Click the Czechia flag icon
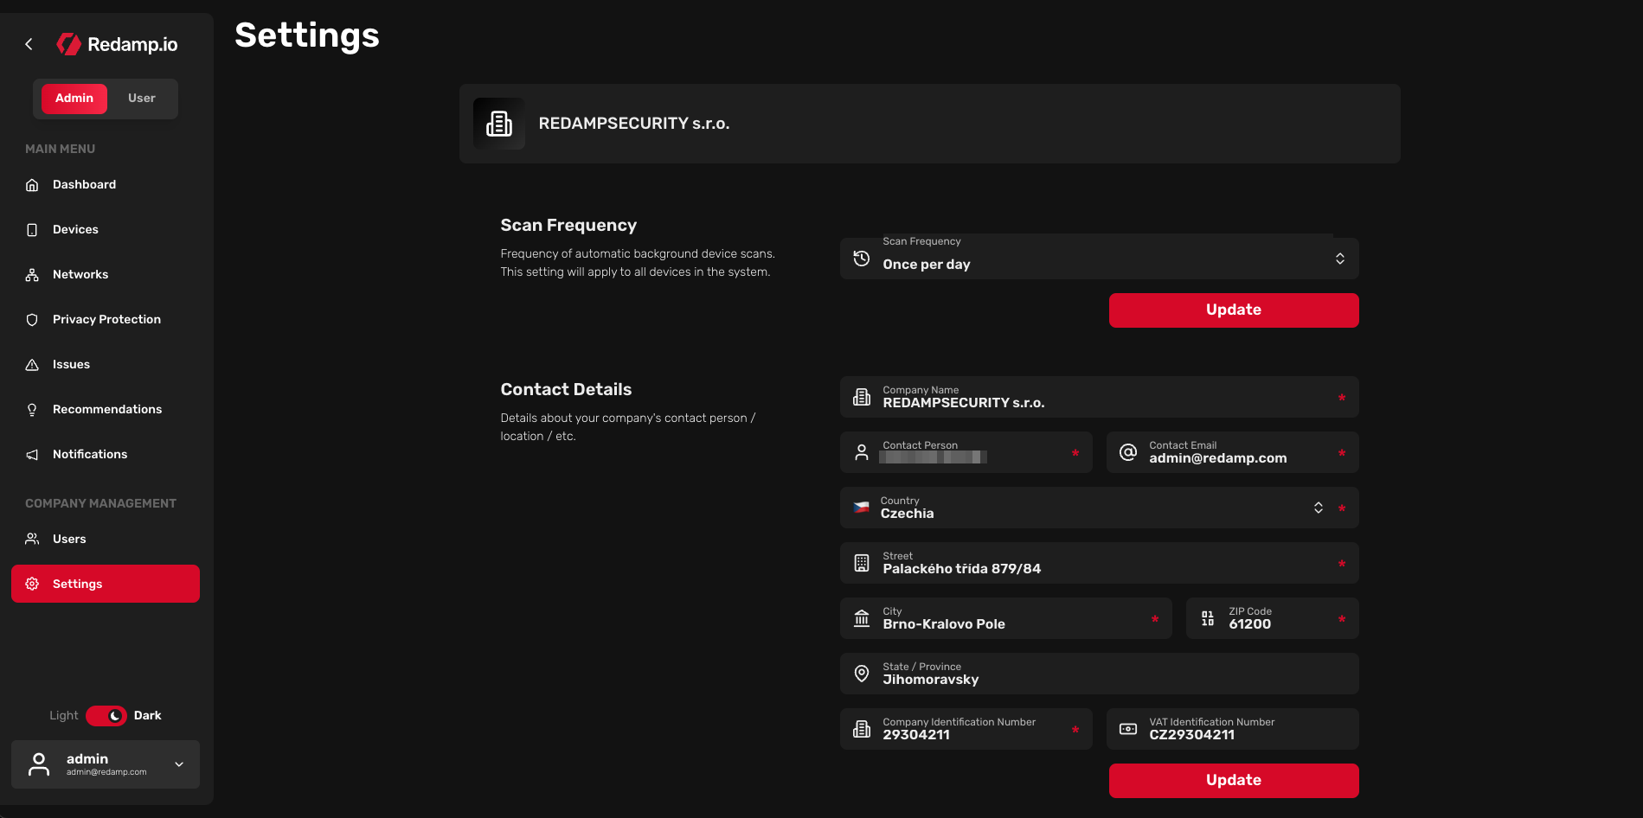 (x=861, y=508)
